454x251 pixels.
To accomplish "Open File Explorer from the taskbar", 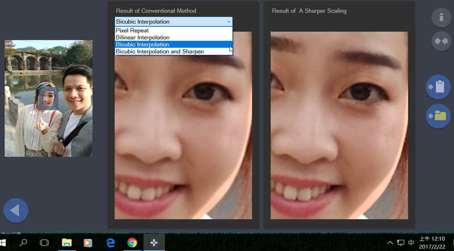I will (x=66, y=243).
